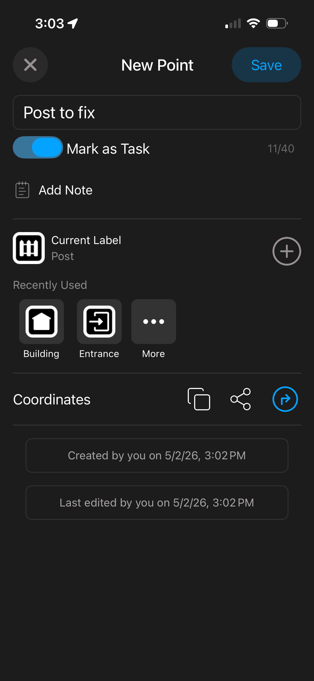Tap the Mark as Task label text
The height and width of the screenshot is (681, 314).
[108, 149]
